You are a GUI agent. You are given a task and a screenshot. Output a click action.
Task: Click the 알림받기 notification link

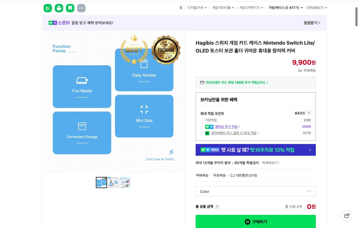311,23
